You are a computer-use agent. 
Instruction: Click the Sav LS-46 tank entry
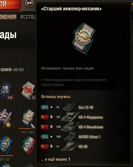[x=86, y=107]
